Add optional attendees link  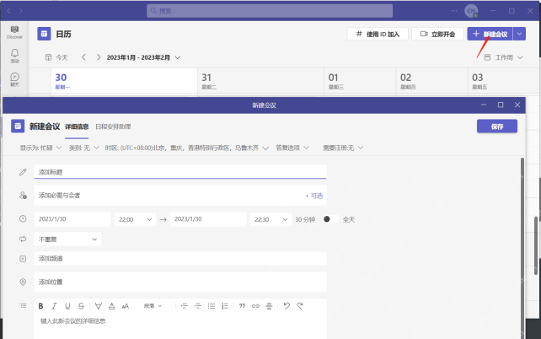point(314,196)
